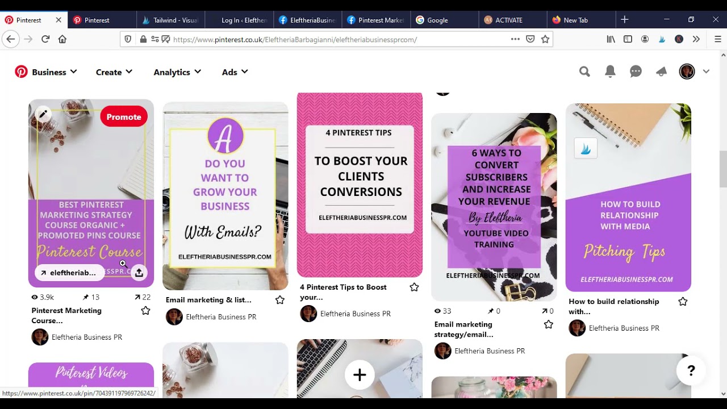Go back with browser back arrow
The height and width of the screenshot is (409, 727).
pyautogui.click(x=10, y=39)
